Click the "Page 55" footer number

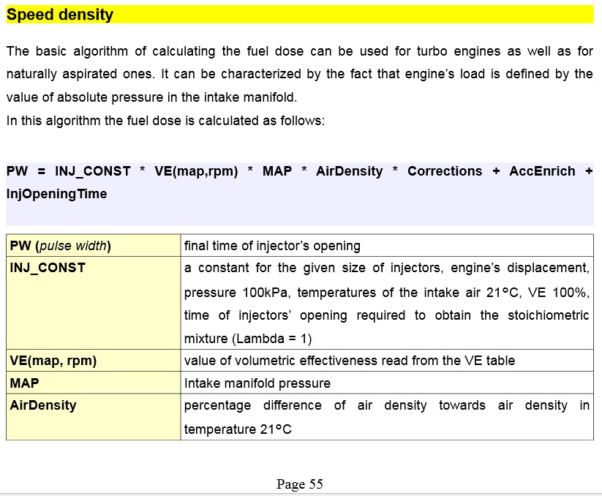coord(300,484)
